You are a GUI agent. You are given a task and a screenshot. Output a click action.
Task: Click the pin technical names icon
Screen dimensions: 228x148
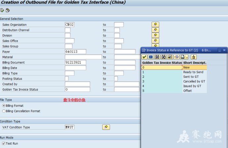point(194,57)
